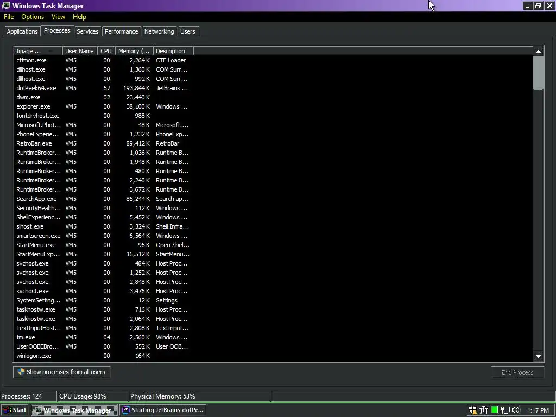Select taskhostw.exe row using 716 K

pos(103,309)
